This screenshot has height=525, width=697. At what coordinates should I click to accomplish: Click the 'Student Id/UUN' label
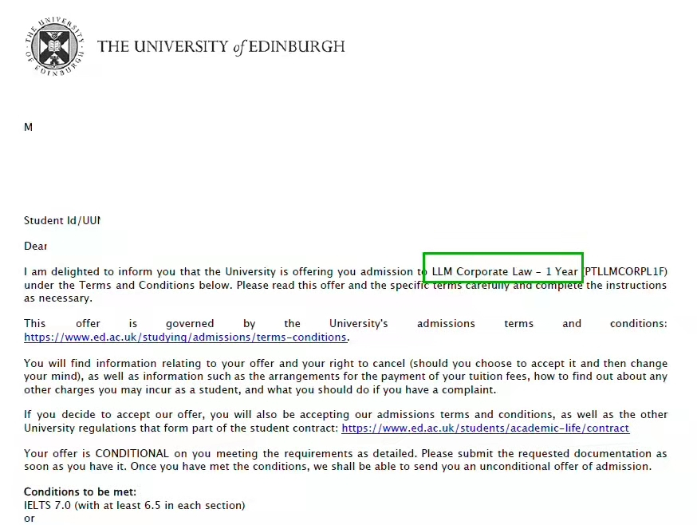[62, 221]
